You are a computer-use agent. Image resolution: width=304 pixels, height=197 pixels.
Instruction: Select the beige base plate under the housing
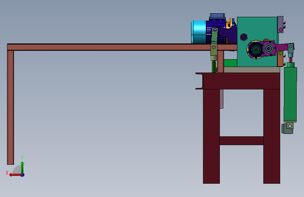(252, 70)
